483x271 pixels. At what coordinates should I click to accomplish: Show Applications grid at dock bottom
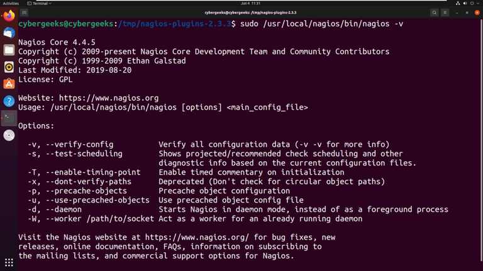point(9,263)
